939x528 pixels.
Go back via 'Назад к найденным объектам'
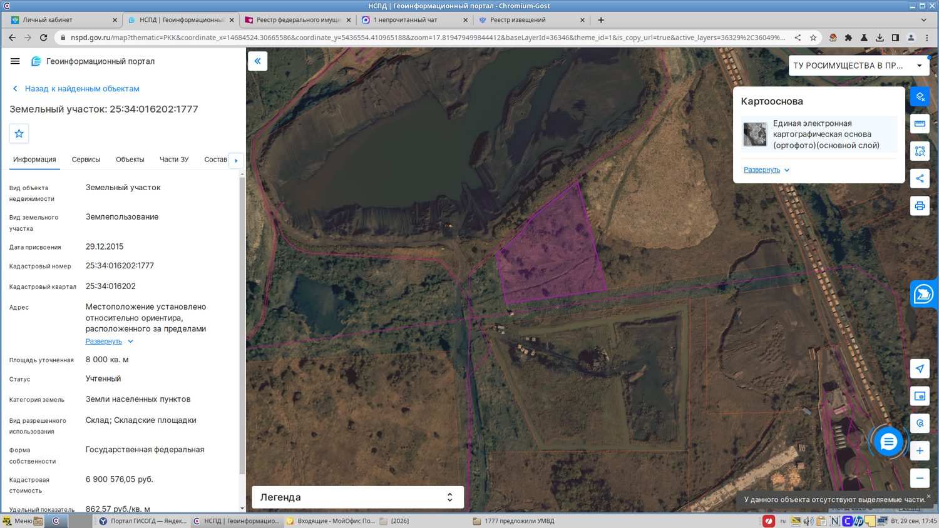tap(76, 89)
